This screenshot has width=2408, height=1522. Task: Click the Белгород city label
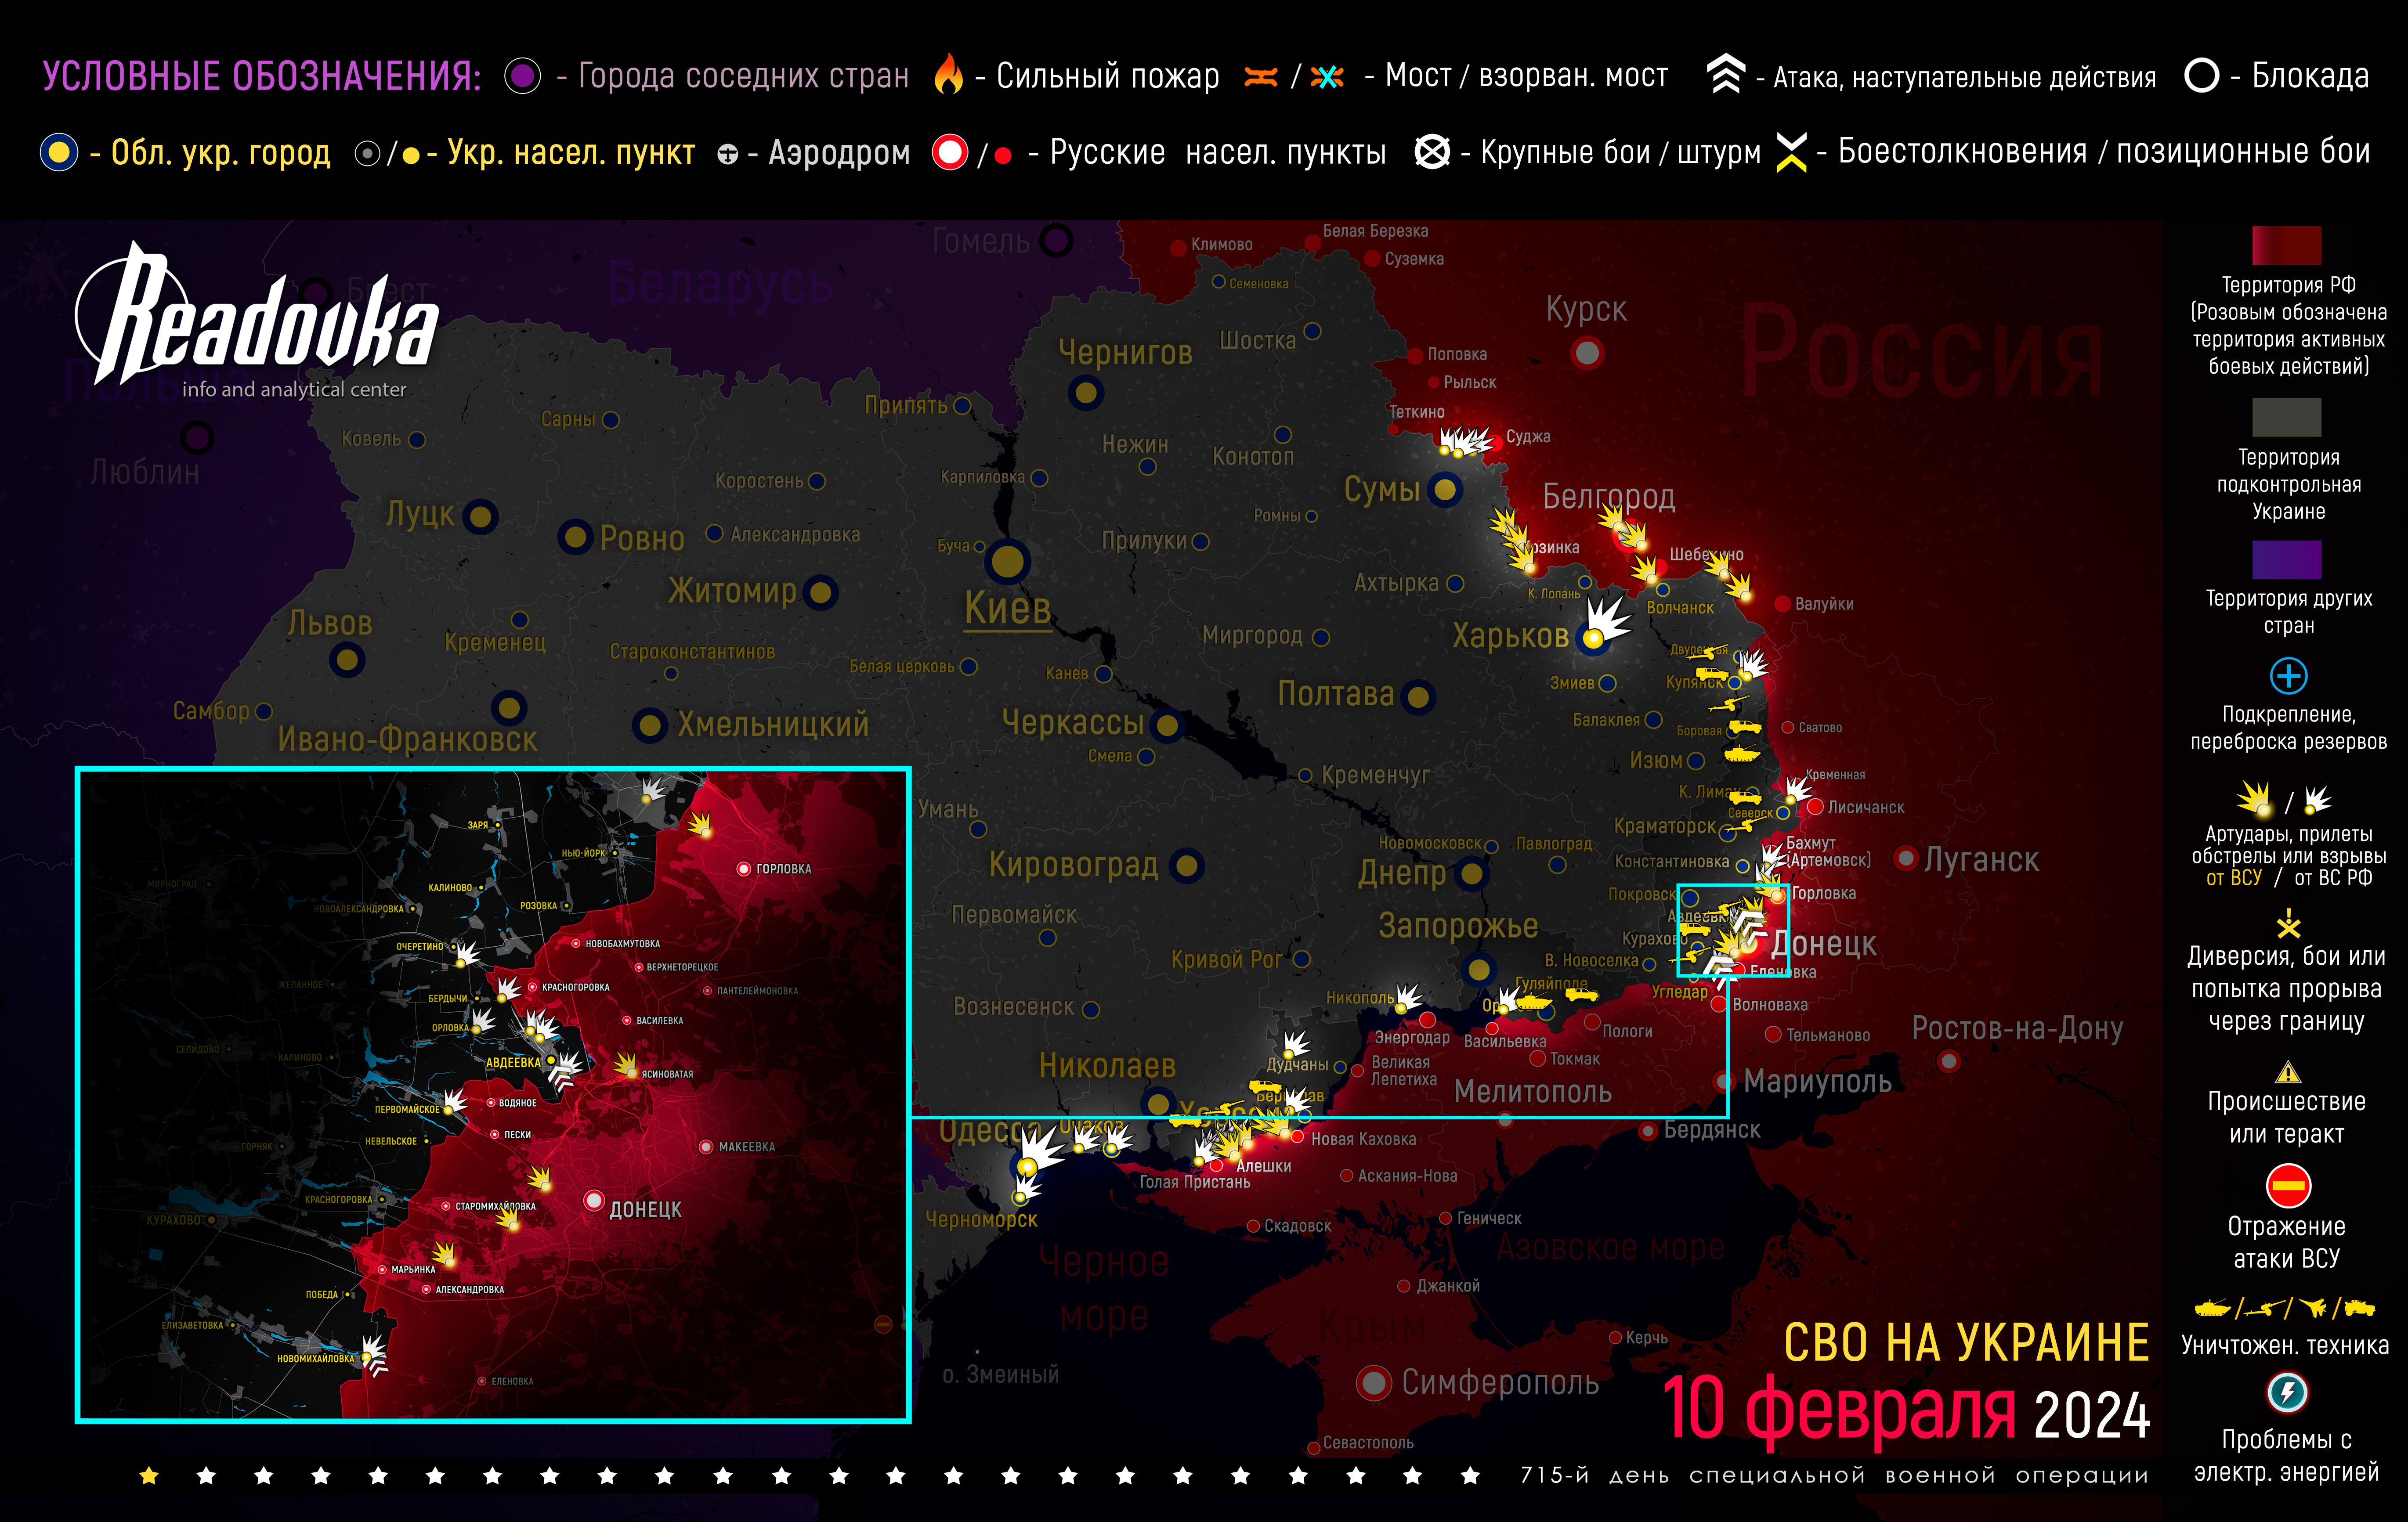[1608, 496]
